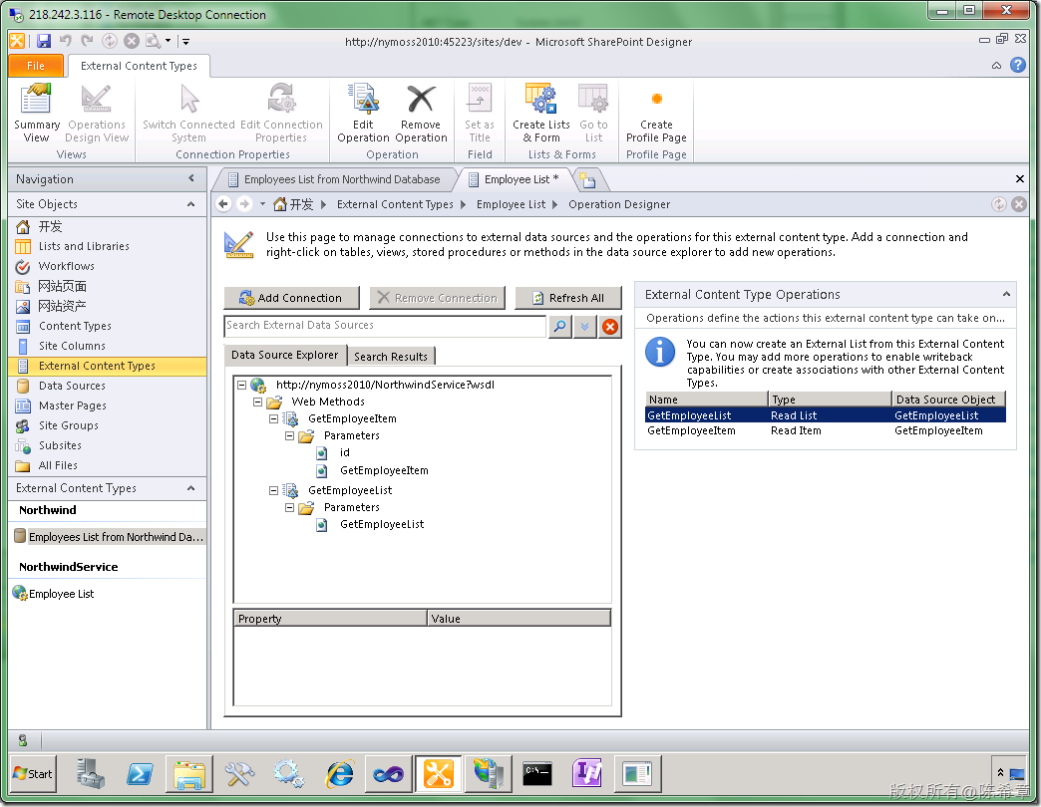Click Edit Operation in the ribbon

[363, 113]
